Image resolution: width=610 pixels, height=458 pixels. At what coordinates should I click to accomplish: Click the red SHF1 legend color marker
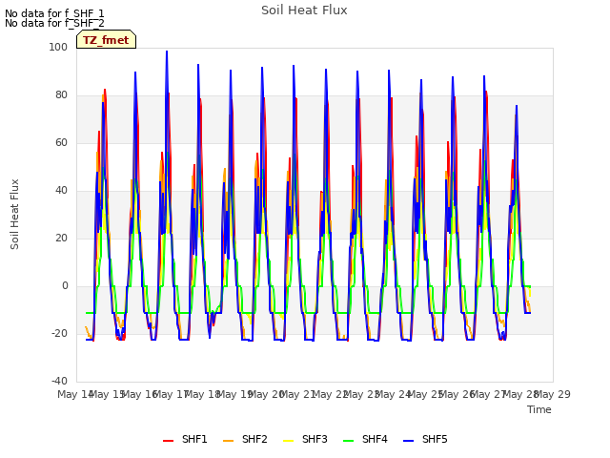point(168,441)
